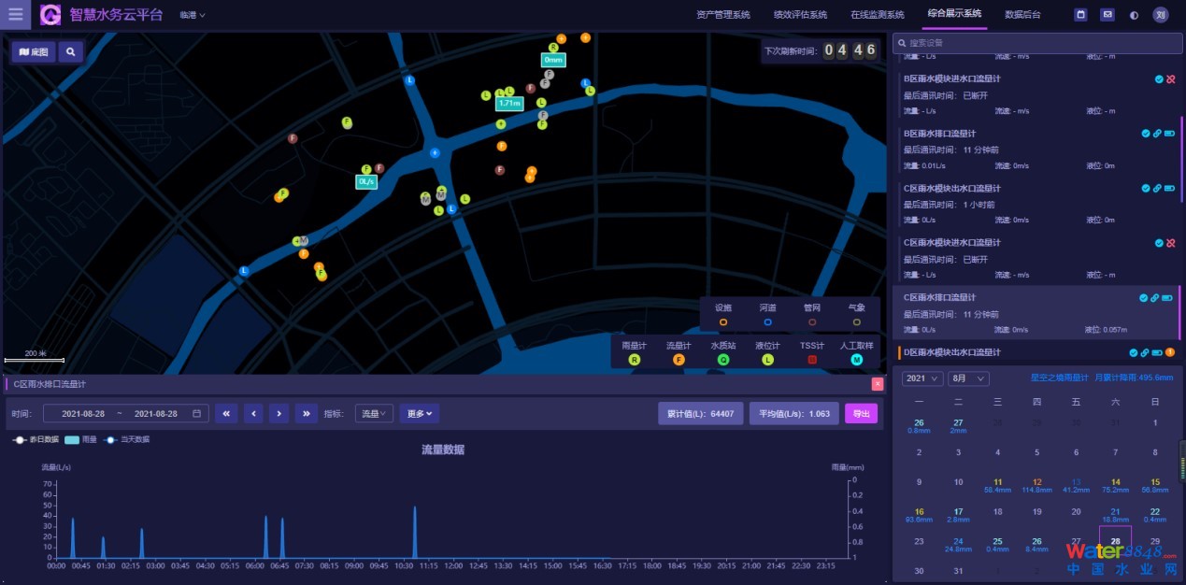Toggle the dark/light theme contrast icon
Screen dimensions: 1186x585
click(1134, 14)
